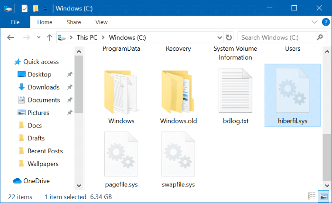Viewport: 332px width, 203px height.
Task: Open Pictures in navigation pane
Action: click(38, 112)
